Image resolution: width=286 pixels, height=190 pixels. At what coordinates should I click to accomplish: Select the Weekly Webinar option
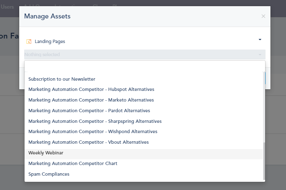tap(46, 153)
